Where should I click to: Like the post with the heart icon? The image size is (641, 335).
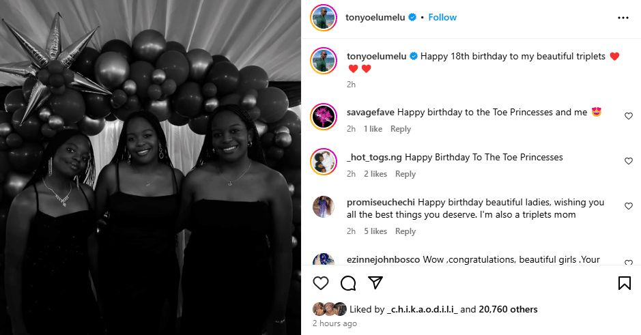pos(321,283)
